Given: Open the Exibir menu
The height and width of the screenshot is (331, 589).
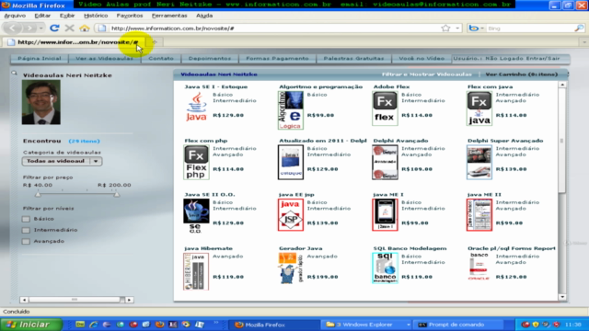Looking at the screenshot, I should coord(67,16).
